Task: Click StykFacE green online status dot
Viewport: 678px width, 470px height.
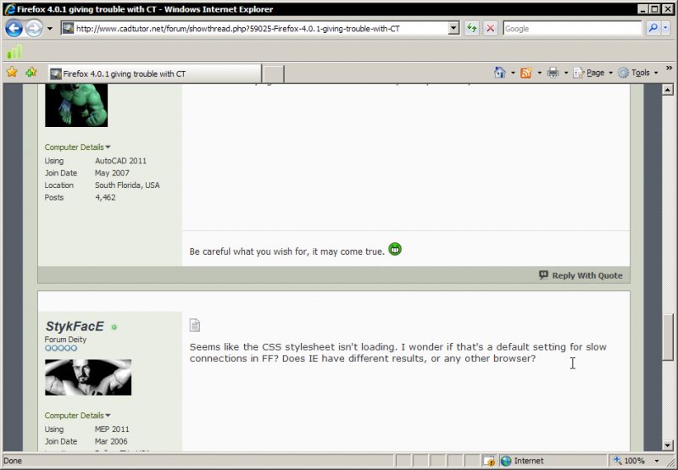Action: pos(114,328)
